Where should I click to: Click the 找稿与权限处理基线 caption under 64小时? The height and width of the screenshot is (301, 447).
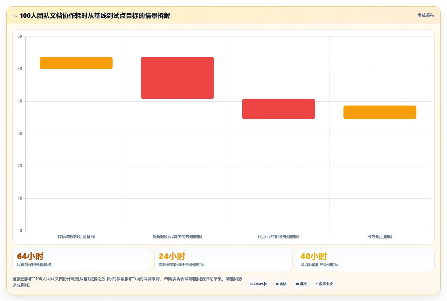[34, 265]
